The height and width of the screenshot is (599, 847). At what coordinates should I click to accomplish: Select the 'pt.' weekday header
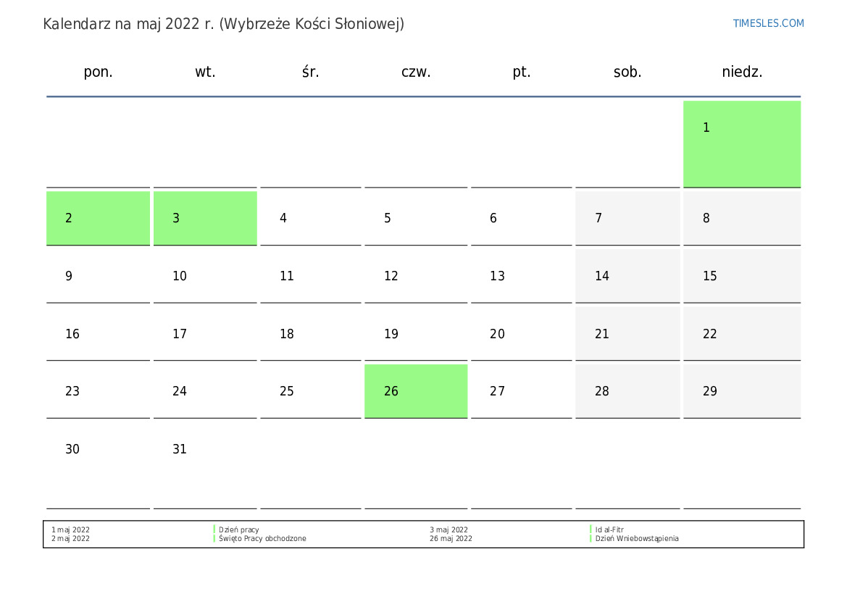pyautogui.click(x=521, y=72)
